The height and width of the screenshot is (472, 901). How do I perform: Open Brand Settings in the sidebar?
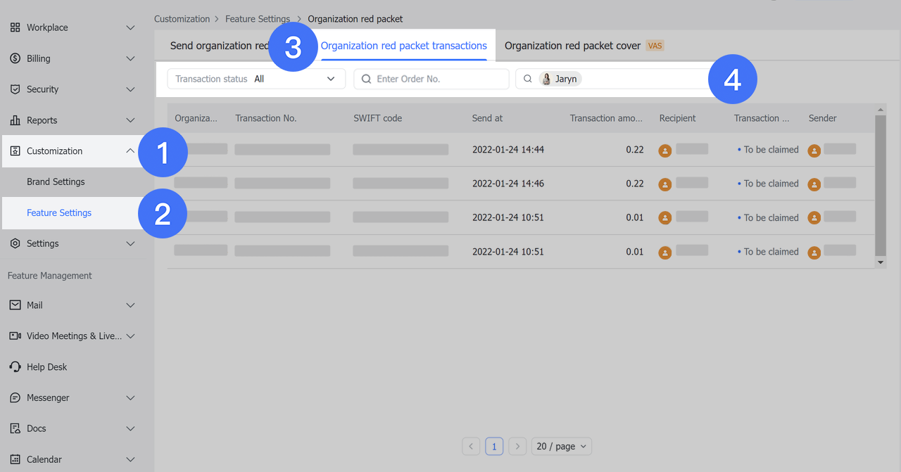click(x=56, y=181)
